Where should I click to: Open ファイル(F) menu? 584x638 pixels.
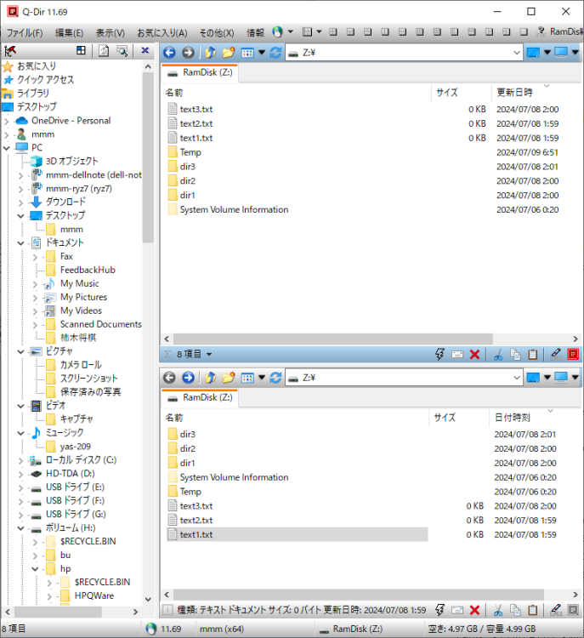25,33
